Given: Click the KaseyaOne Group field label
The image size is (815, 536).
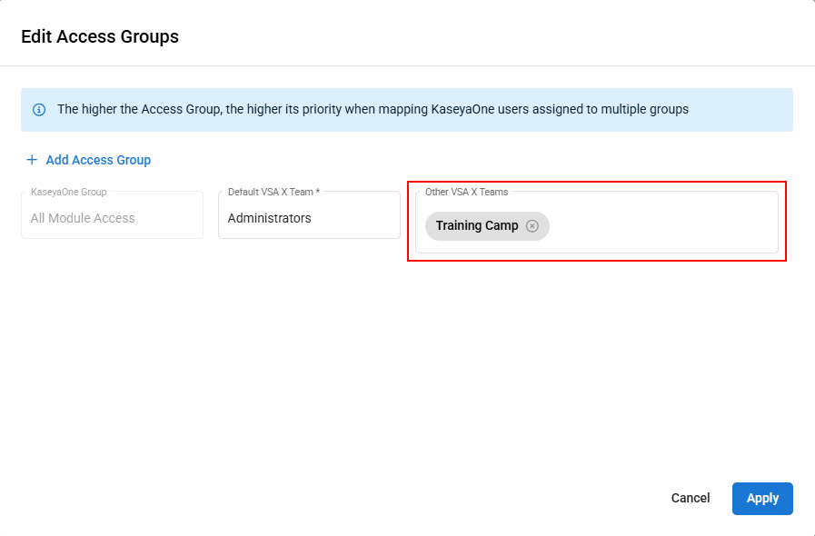Looking at the screenshot, I should coord(68,192).
